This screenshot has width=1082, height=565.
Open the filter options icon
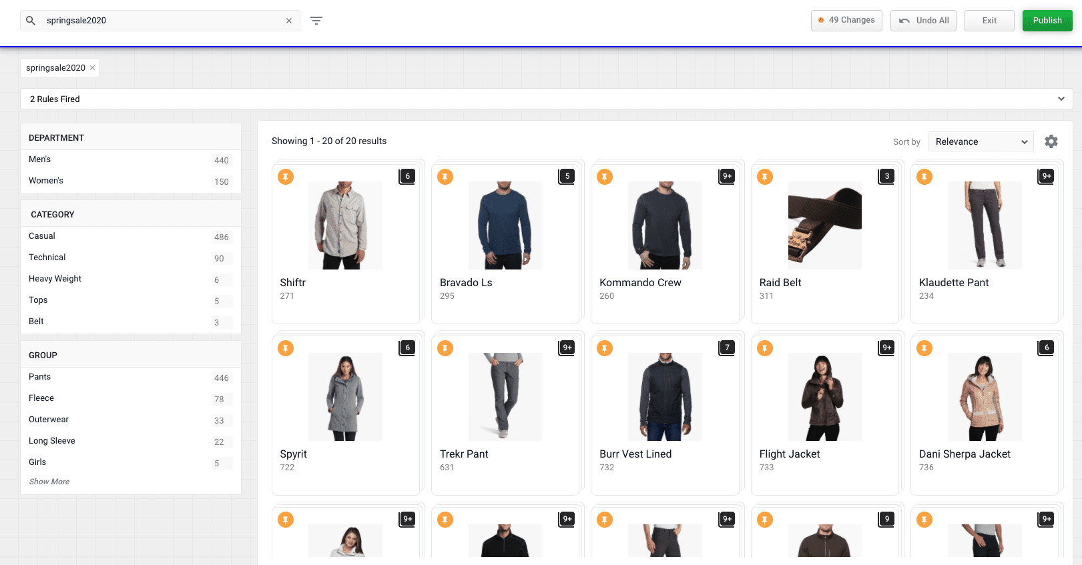click(x=316, y=21)
